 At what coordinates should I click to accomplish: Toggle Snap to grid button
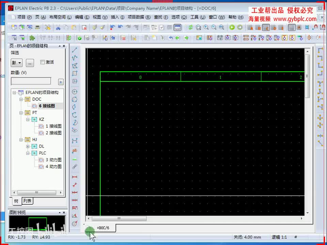pyautogui.click(x=299, y=27)
